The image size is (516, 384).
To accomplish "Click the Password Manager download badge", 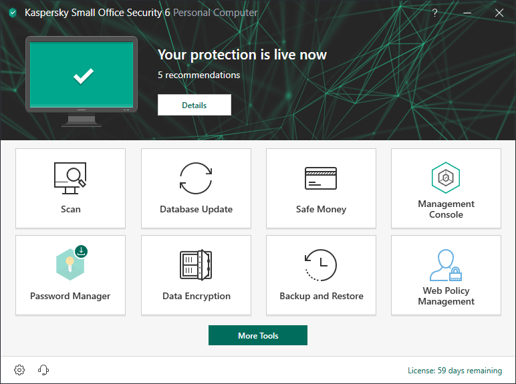I will click(82, 252).
